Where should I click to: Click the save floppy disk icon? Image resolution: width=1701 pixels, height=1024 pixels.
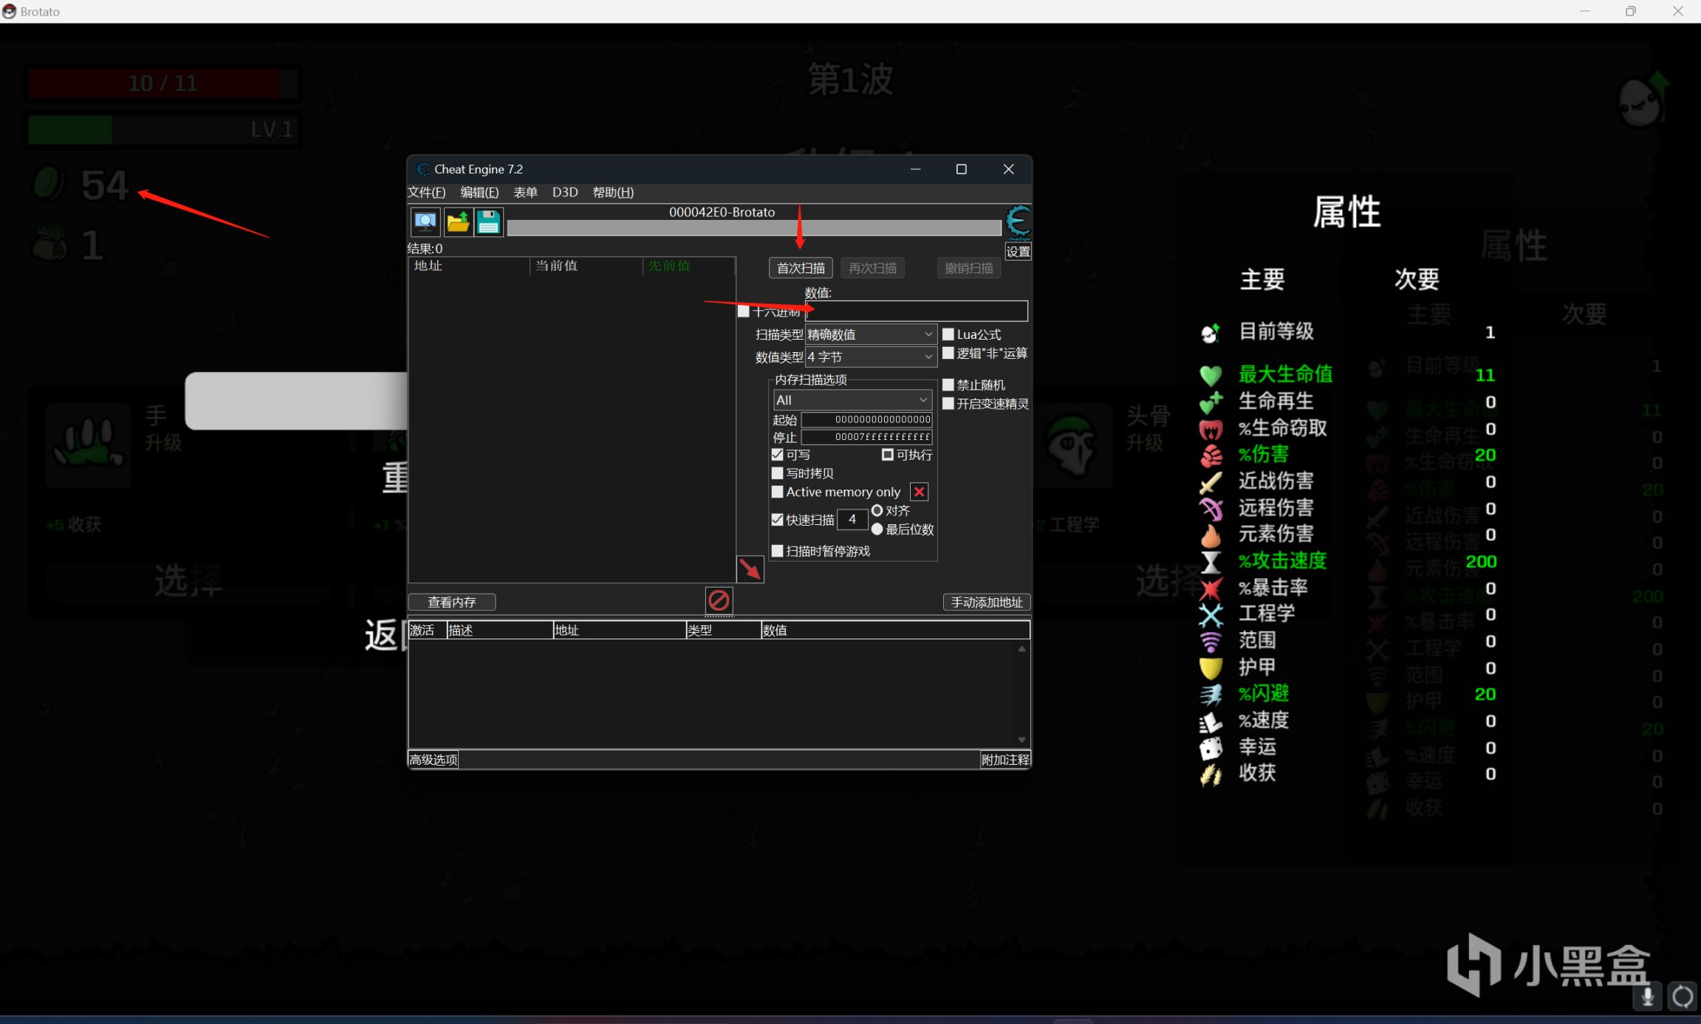488,221
